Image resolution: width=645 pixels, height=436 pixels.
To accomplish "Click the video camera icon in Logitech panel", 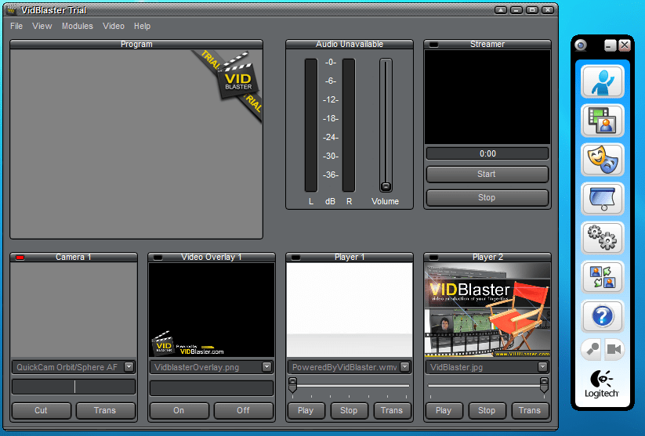I will coord(614,350).
